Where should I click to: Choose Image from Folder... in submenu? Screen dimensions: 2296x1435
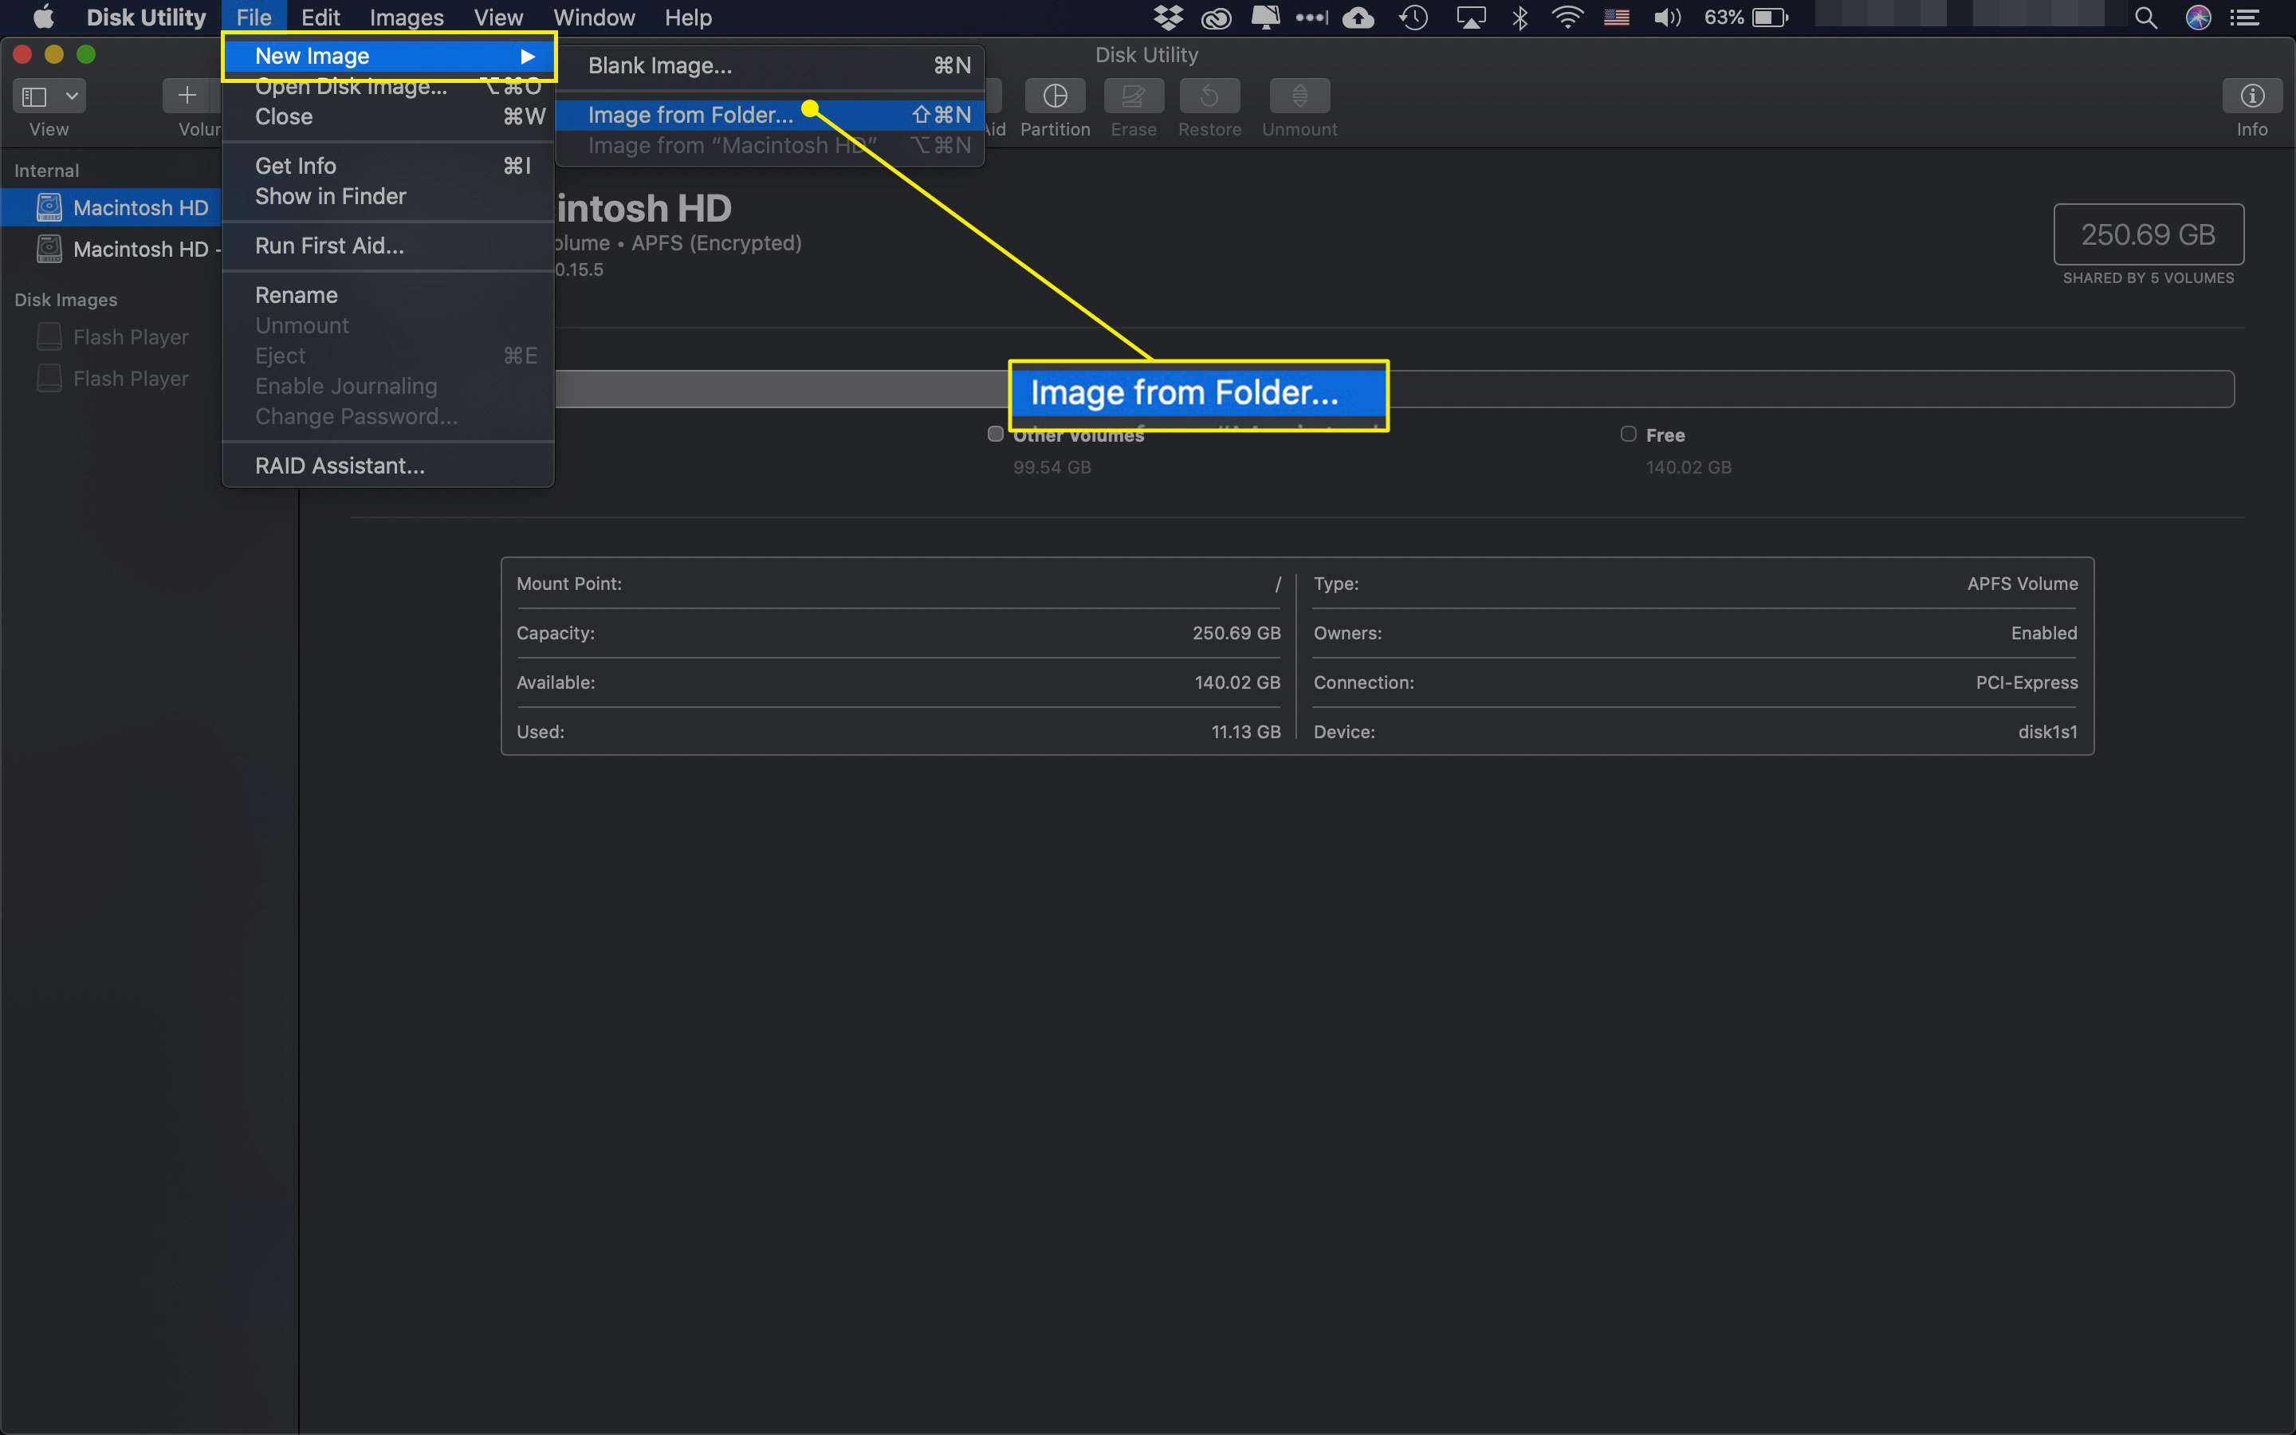769,115
